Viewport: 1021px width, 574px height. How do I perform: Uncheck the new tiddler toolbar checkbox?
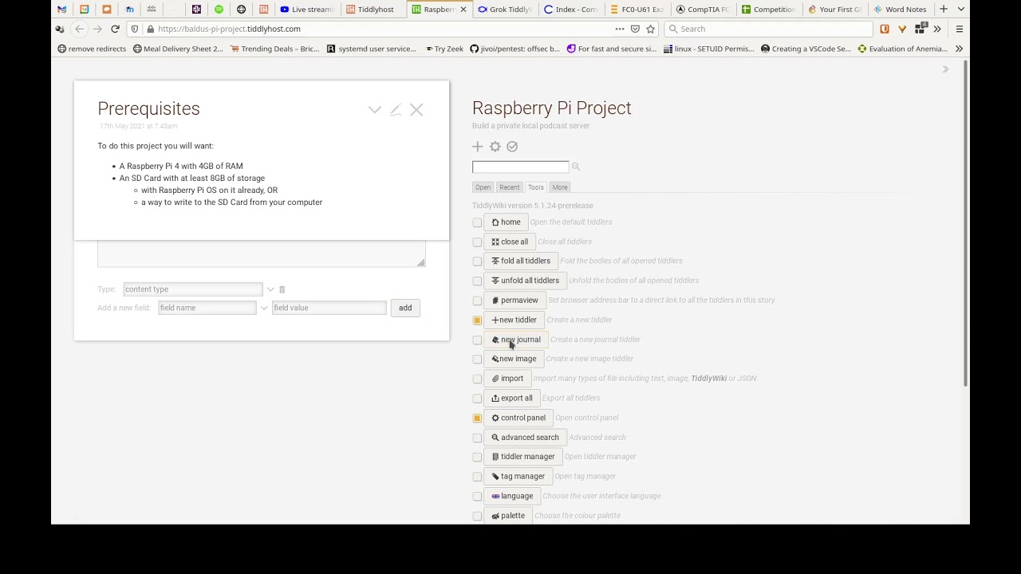pyautogui.click(x=477, y=320)
